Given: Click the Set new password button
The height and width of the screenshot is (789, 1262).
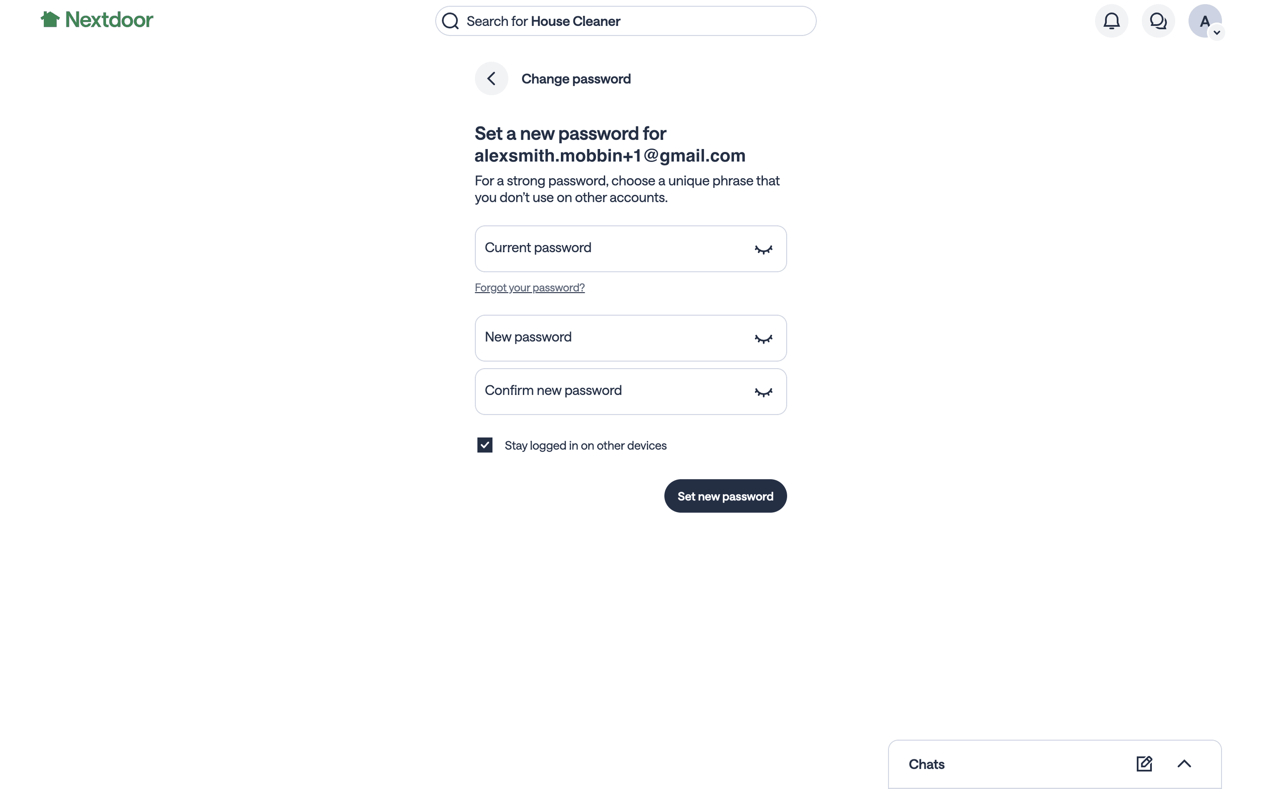Looking at the screenshot, I should [725, 496].
